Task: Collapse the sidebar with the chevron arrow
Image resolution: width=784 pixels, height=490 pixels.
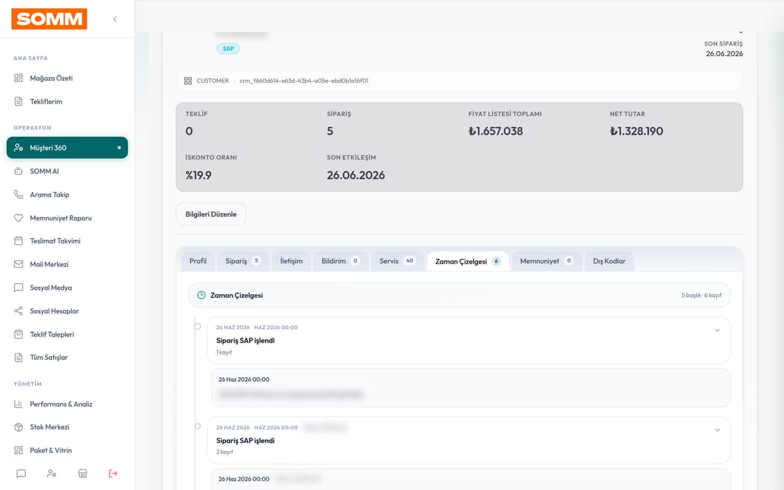Action: [x=115, y=19]
